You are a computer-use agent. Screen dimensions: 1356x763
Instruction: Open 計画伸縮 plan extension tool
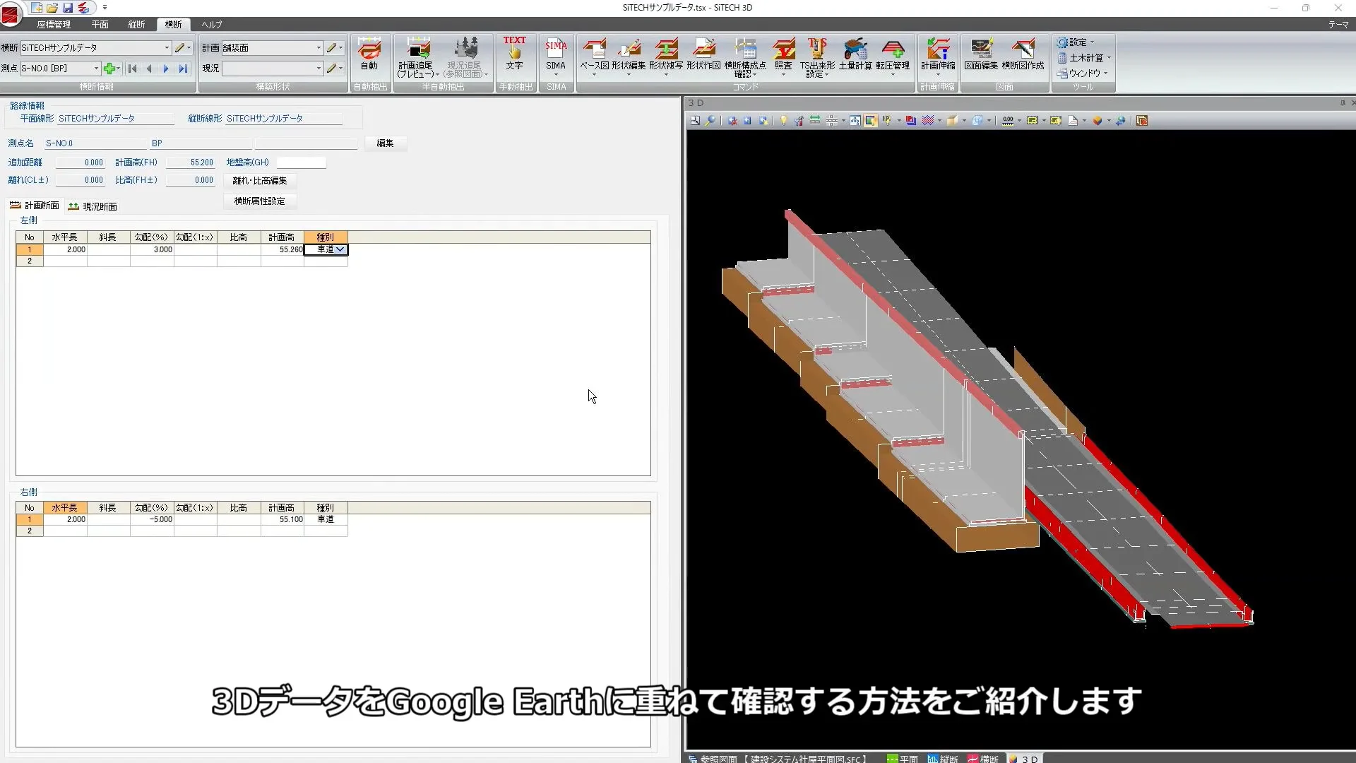click(x=938, y=55)
